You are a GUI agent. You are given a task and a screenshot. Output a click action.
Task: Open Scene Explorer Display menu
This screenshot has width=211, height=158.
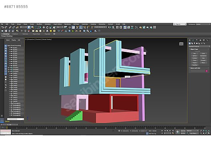pyautogui.click(x=14, y=40)
